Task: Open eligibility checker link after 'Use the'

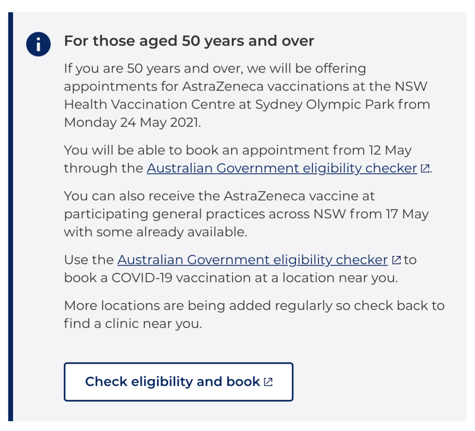Action: (x=252, y=260)
